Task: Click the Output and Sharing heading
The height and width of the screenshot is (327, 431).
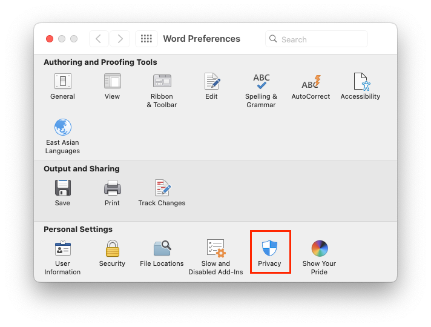Action: (x=82, y=168)
